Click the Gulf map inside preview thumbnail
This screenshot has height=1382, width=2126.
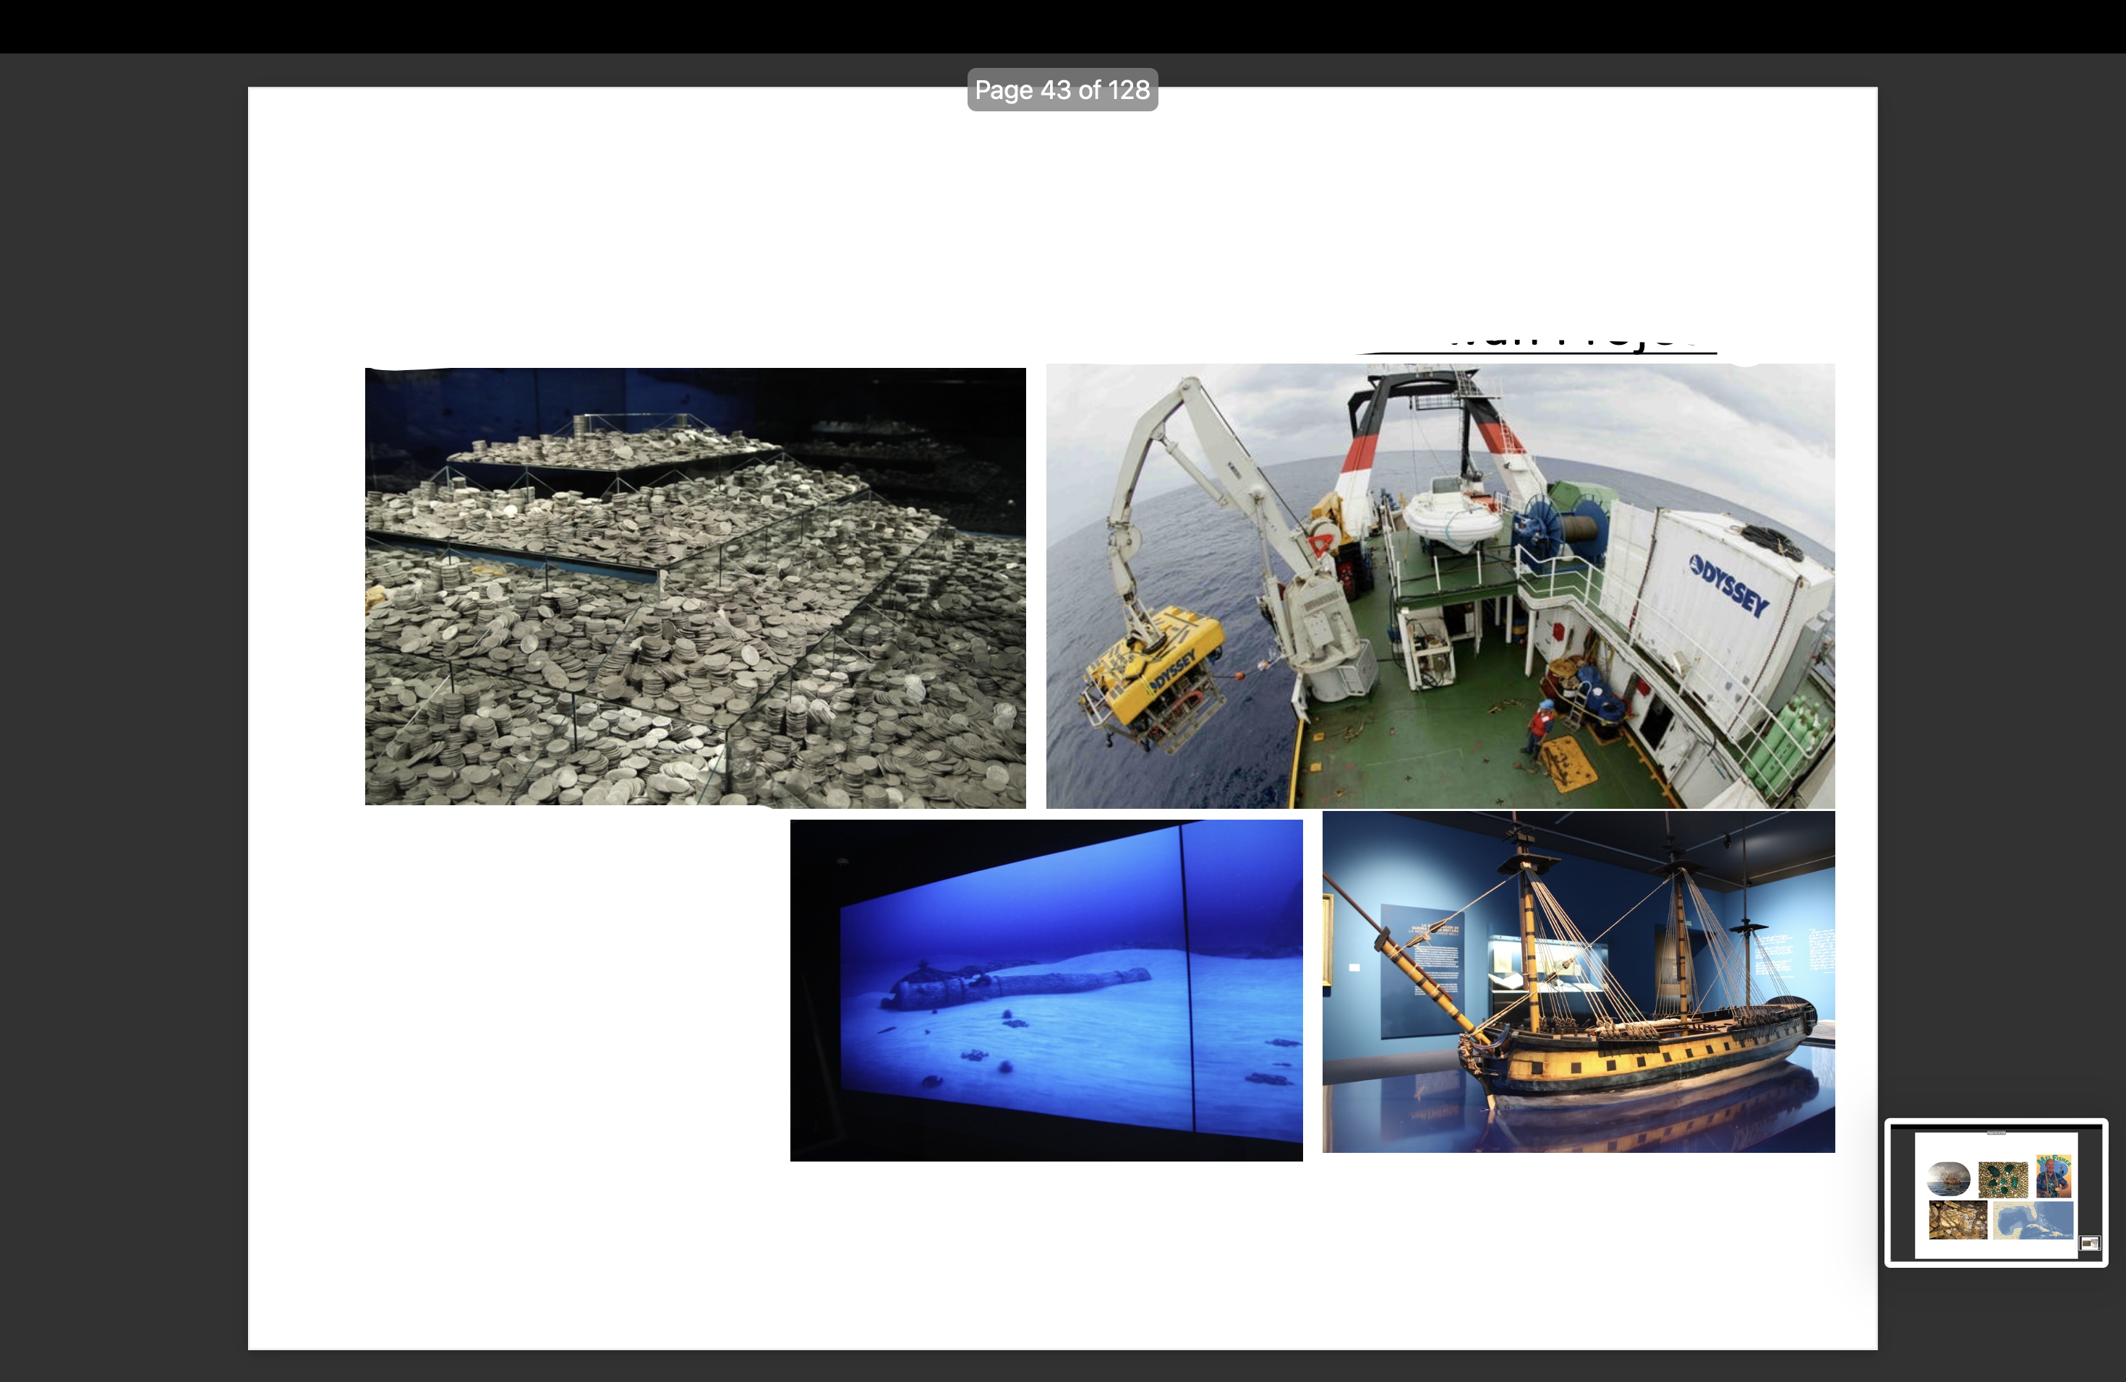click(2032, 1220)
